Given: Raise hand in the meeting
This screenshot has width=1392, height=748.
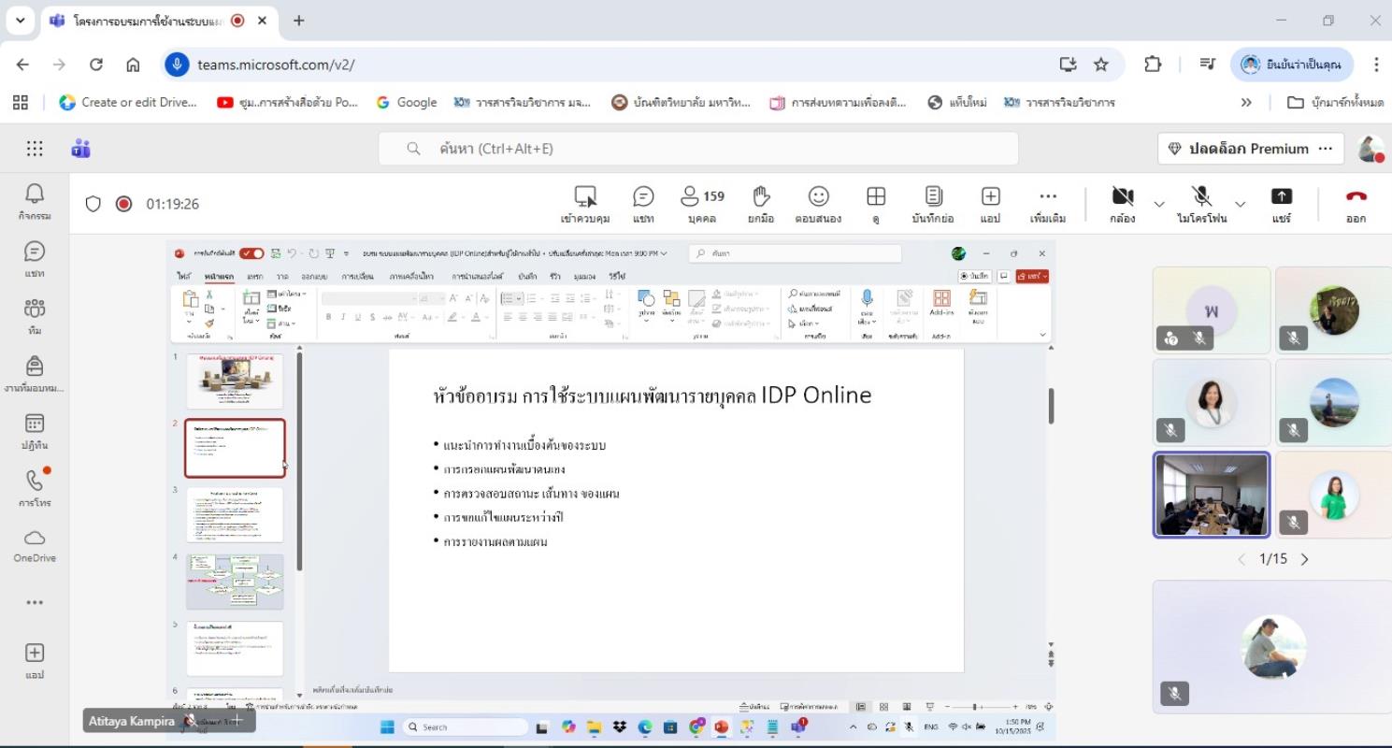Looking at the screenshot, I should click(761, 204).
